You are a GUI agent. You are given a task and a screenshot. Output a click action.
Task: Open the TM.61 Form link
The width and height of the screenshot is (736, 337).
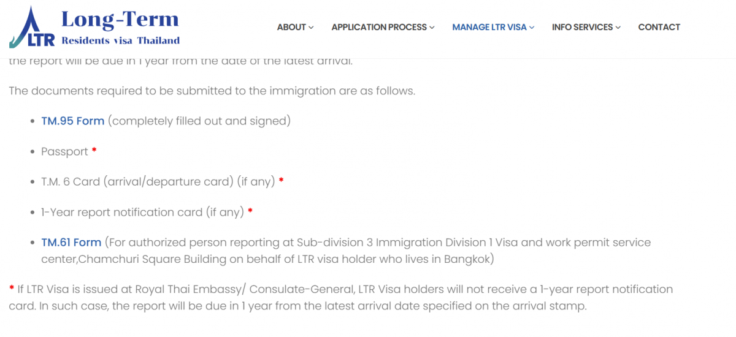pyautogui.click(x=71, y=243)
